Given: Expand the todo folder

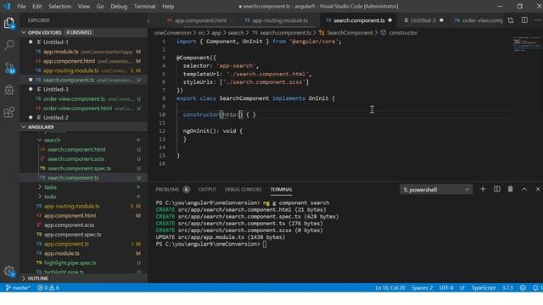Looking at the screenshot, I should [40, 197].
